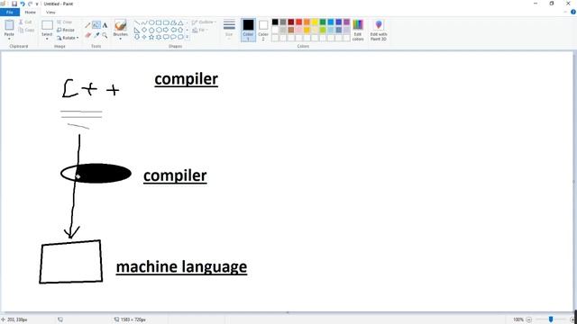Open the File menu
Viewport: 577px width, 324px height.
coord(10,12)
